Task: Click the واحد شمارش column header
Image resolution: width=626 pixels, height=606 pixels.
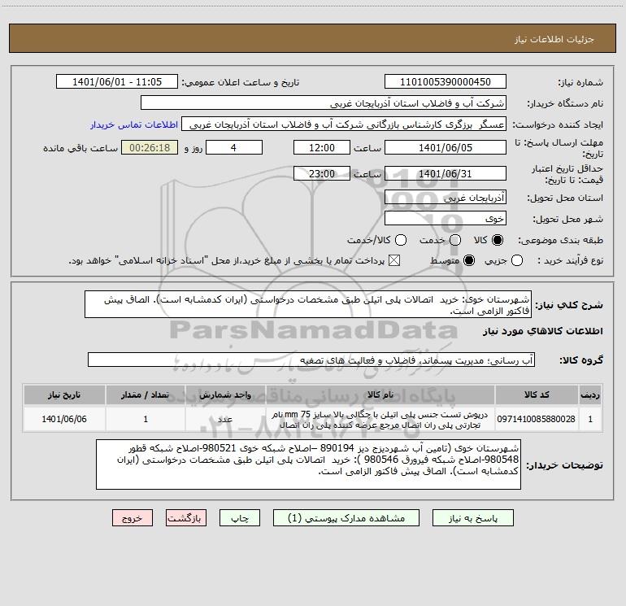Action: click(x=225, y=395)
